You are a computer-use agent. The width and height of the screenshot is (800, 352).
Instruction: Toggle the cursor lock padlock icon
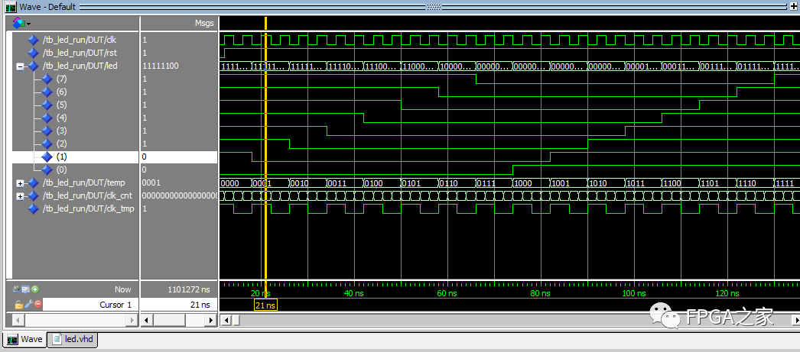point(19,304)
